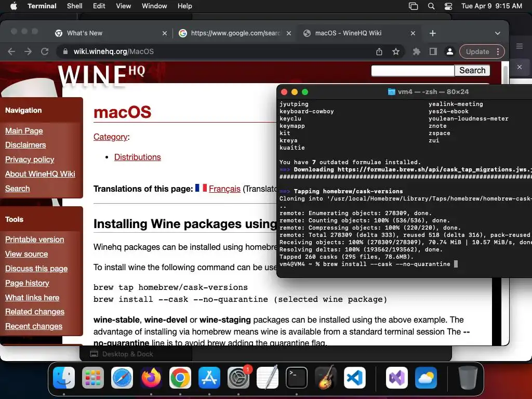Image resolution: width=532 pixels, height=399 pixels.
Task: Share this page from address bar
Action: point(379,51)
